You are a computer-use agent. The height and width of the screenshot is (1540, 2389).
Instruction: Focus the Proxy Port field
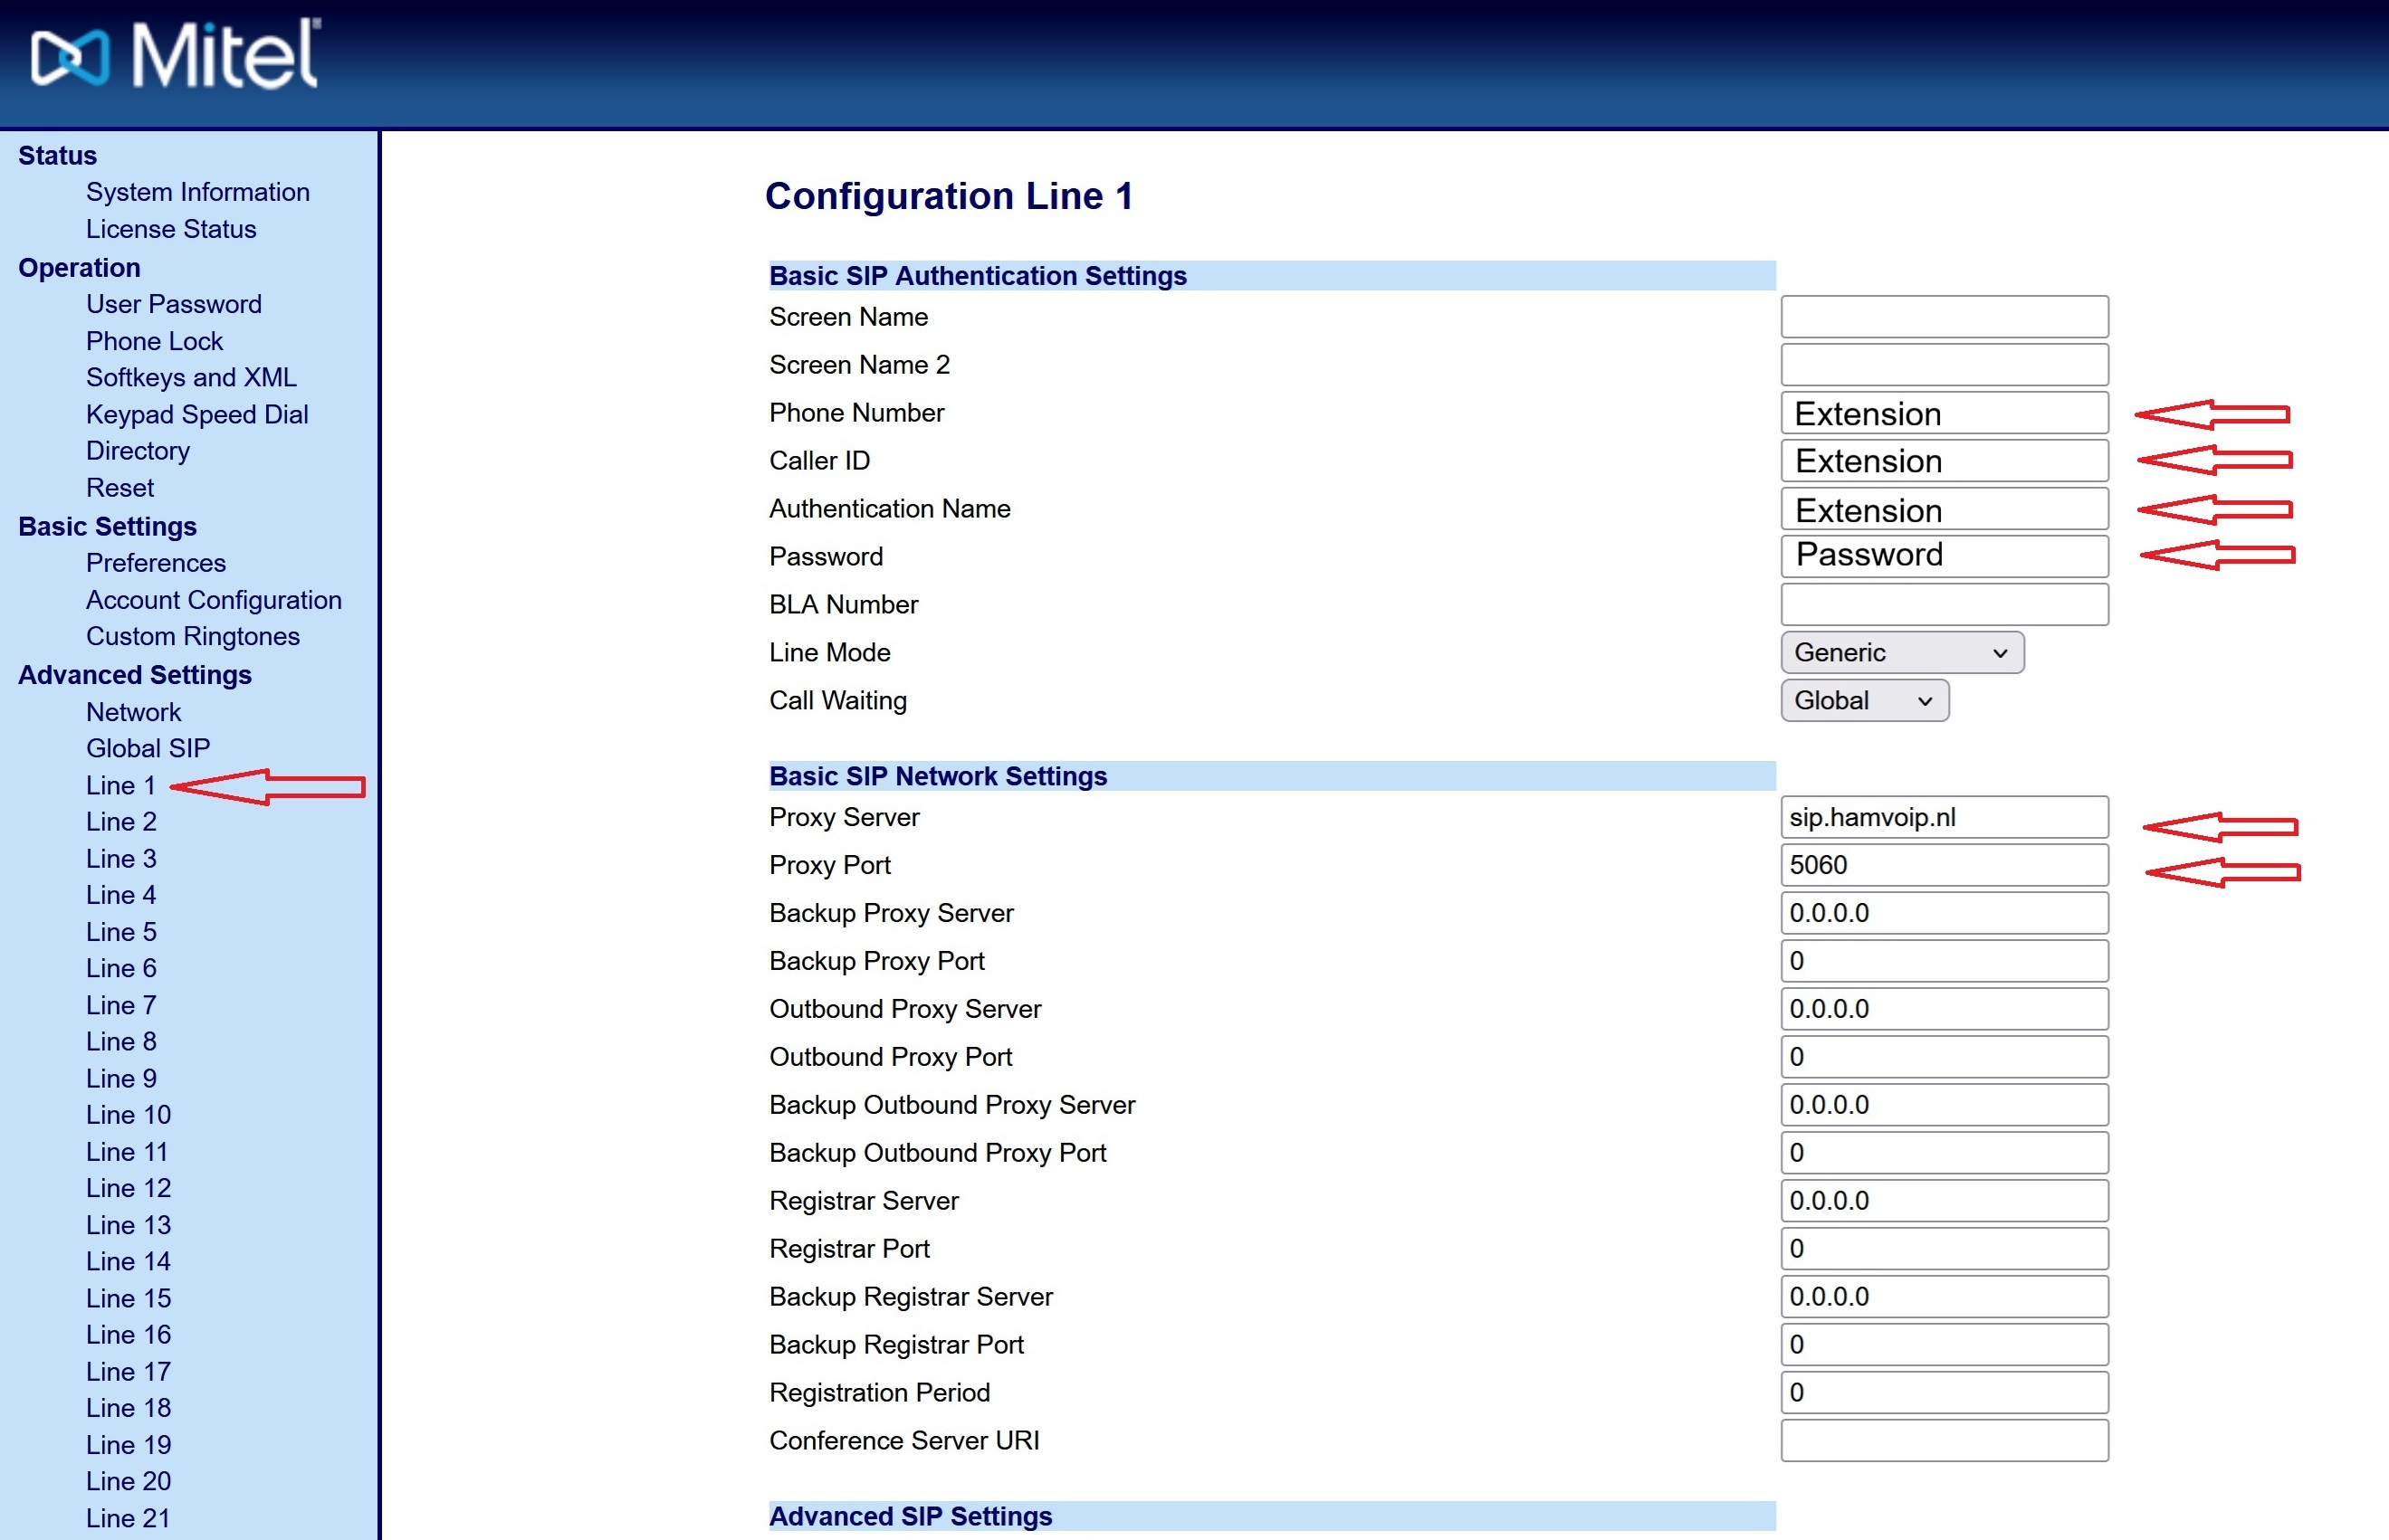1943,865
